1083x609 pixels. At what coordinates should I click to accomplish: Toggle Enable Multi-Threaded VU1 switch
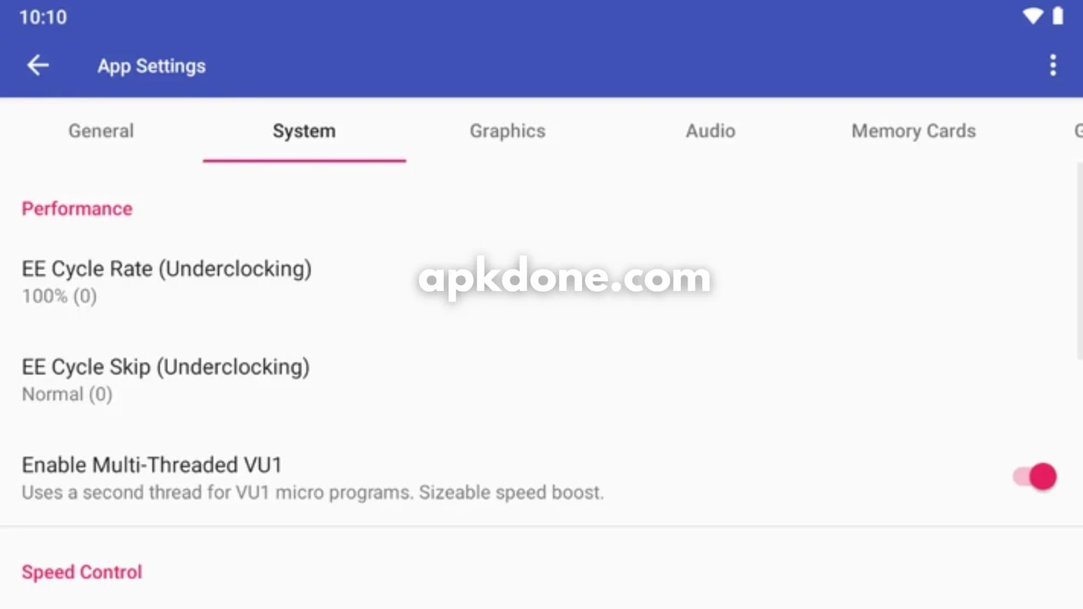(1034, 477)
